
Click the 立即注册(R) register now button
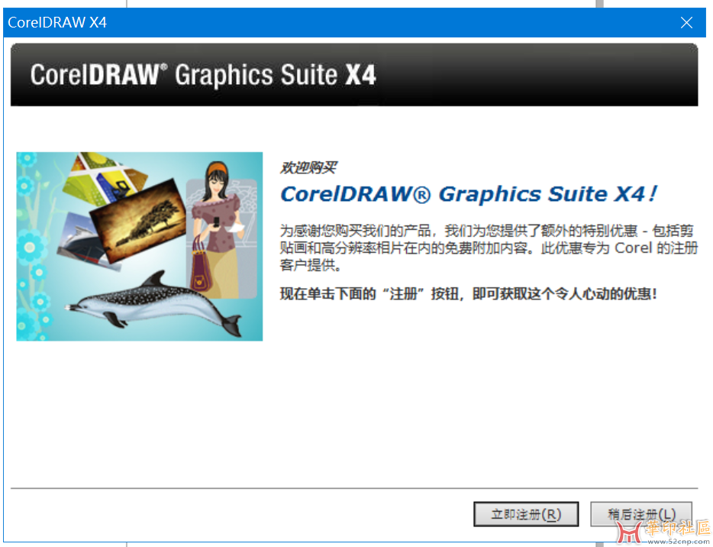coord(526,514)
